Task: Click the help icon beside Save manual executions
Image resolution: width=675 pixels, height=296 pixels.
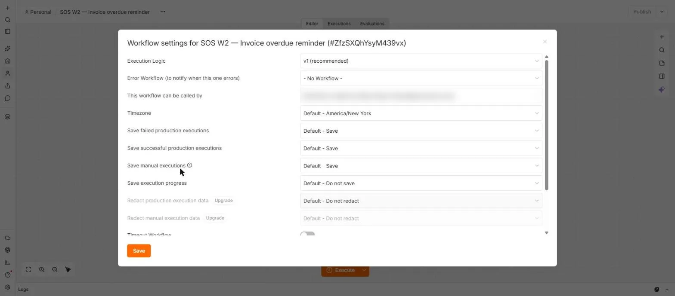Action: [189, 165]
